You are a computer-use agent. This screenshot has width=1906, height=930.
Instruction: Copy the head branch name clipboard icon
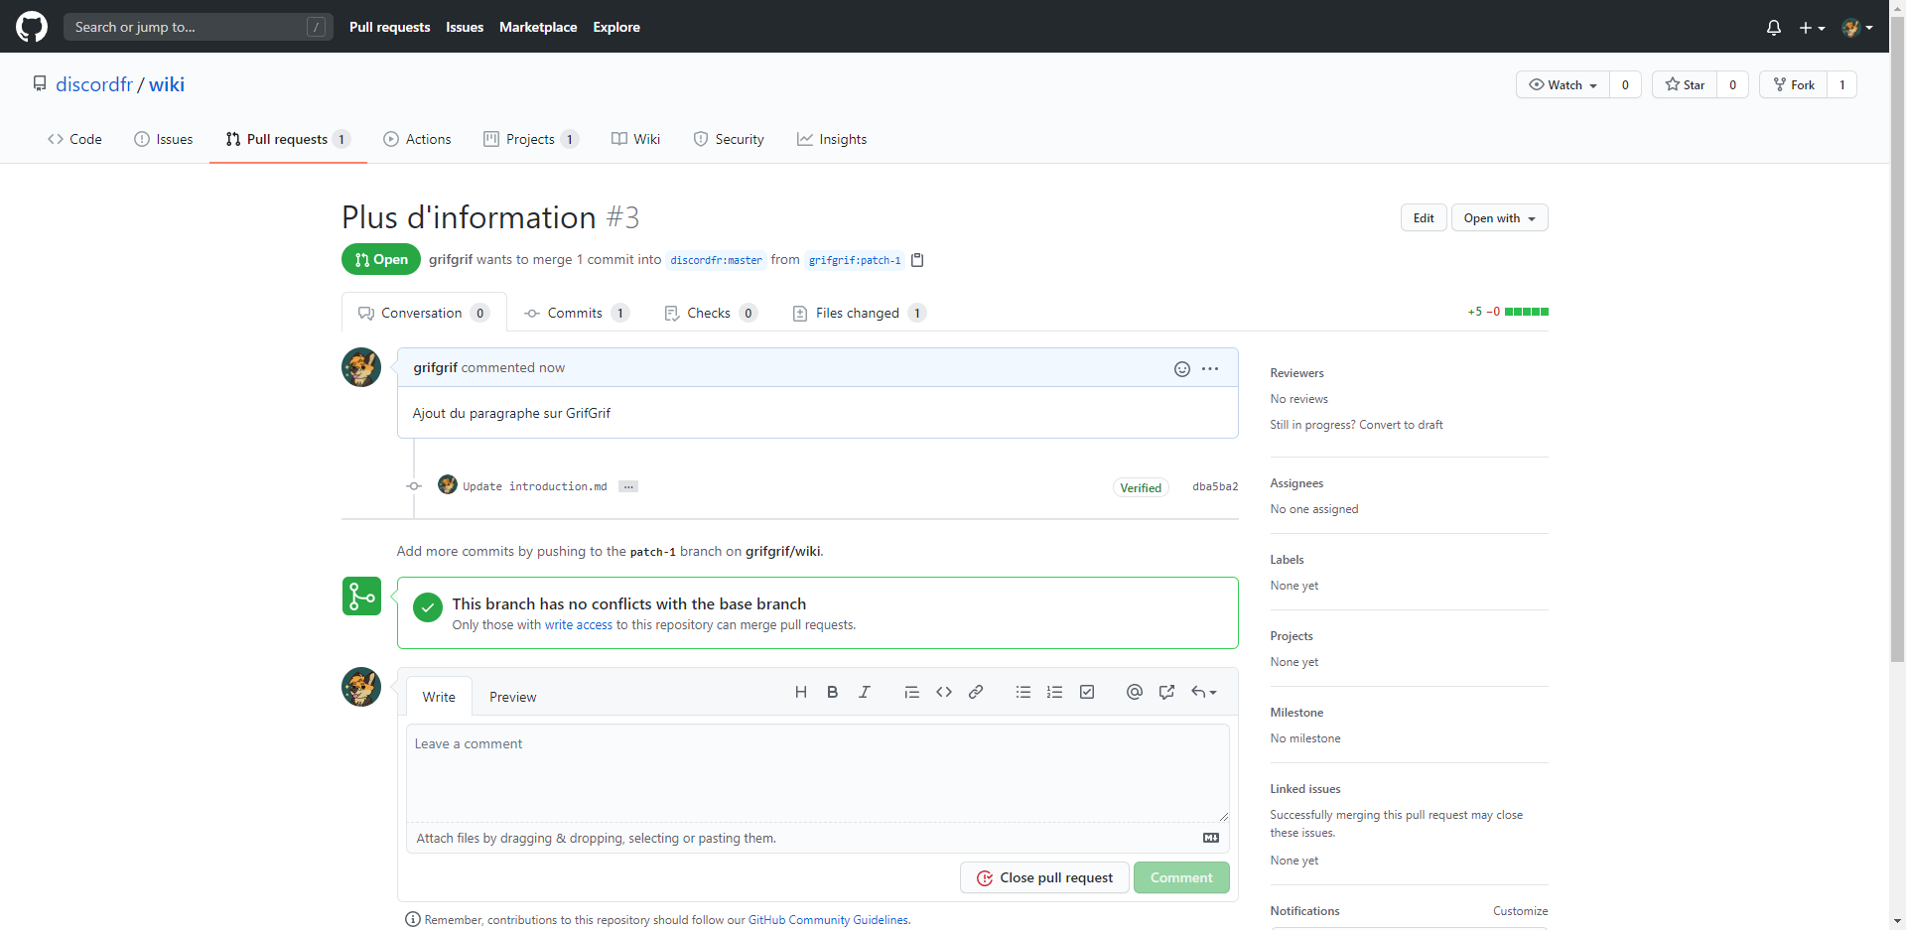917,260
